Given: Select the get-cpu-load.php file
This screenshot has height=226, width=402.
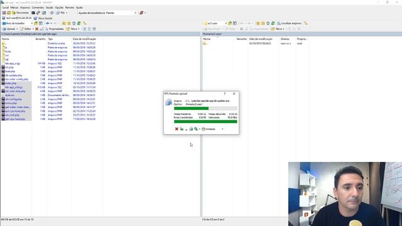Looking at the screenshot, I should 15,119.
